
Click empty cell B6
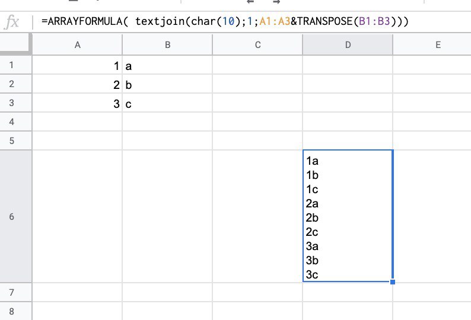point(167,216)
